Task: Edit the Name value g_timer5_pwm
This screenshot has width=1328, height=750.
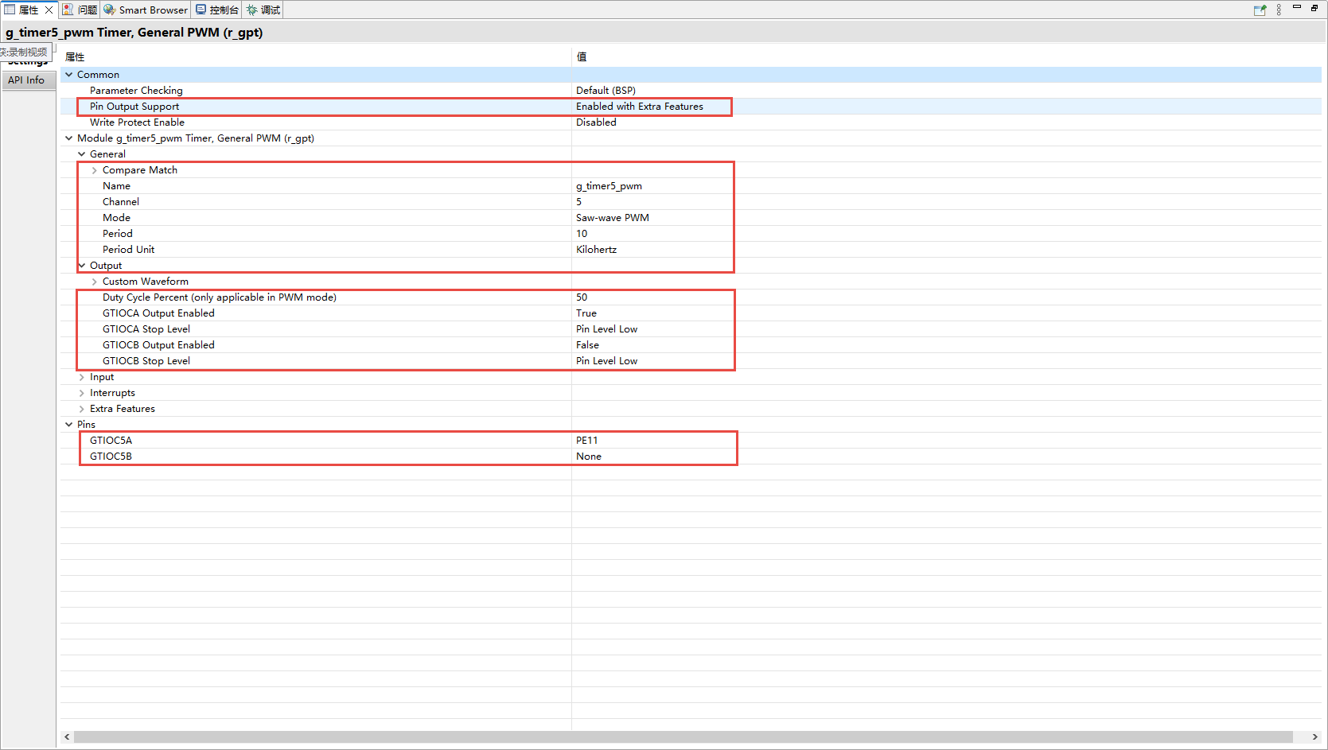Action: 609,186
